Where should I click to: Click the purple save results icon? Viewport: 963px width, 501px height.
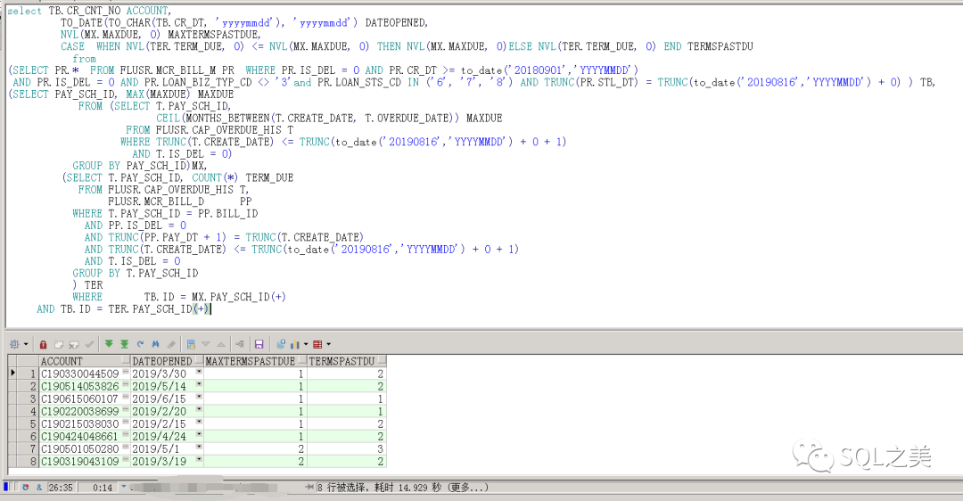259,344
